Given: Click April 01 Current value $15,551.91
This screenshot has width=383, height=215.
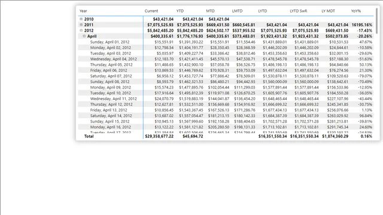Looking at the screenshot, I should pyautogui.click(x=164, y=42).
